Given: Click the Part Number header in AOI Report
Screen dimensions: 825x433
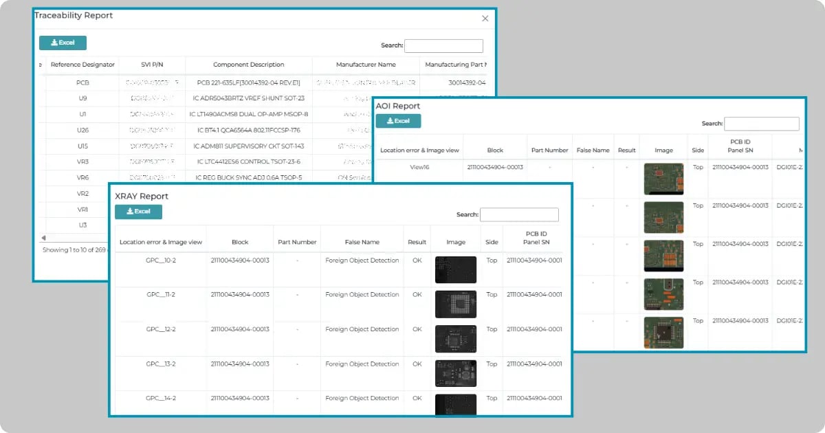Looking at the screenshot, I should pyautogui.click(x=549, y=148).
